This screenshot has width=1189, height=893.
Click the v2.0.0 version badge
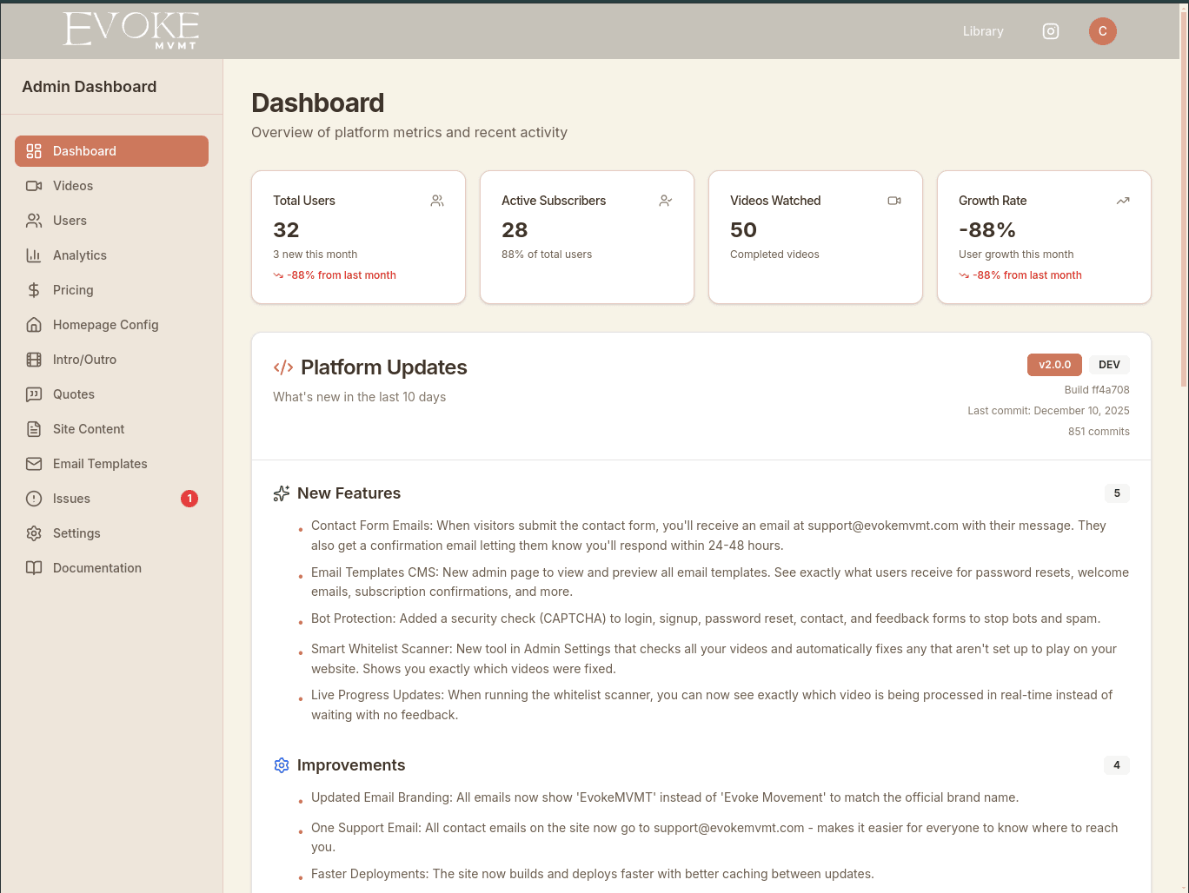(1054, 365)
